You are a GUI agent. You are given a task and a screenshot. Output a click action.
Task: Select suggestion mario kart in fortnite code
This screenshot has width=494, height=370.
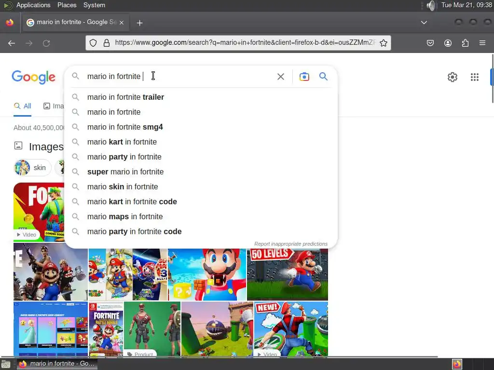[201, 202]
